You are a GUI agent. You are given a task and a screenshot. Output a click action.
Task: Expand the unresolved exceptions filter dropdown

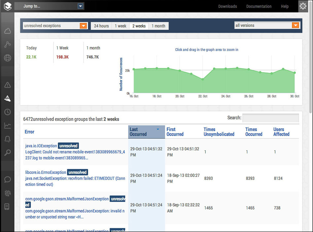(x=84, y=26)
